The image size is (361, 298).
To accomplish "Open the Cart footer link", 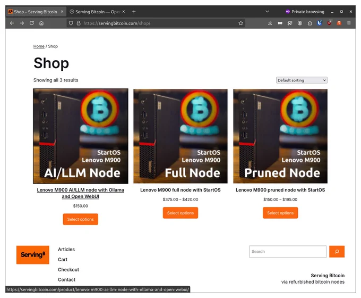I will click(63, 260).
